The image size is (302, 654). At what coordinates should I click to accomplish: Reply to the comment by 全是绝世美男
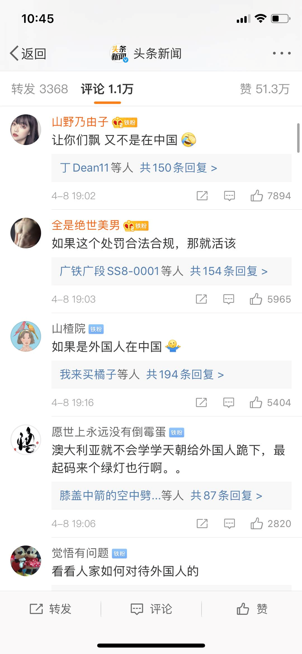(228, 299)
